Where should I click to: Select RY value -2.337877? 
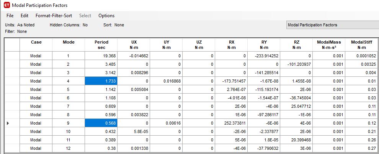coord(264,131)
